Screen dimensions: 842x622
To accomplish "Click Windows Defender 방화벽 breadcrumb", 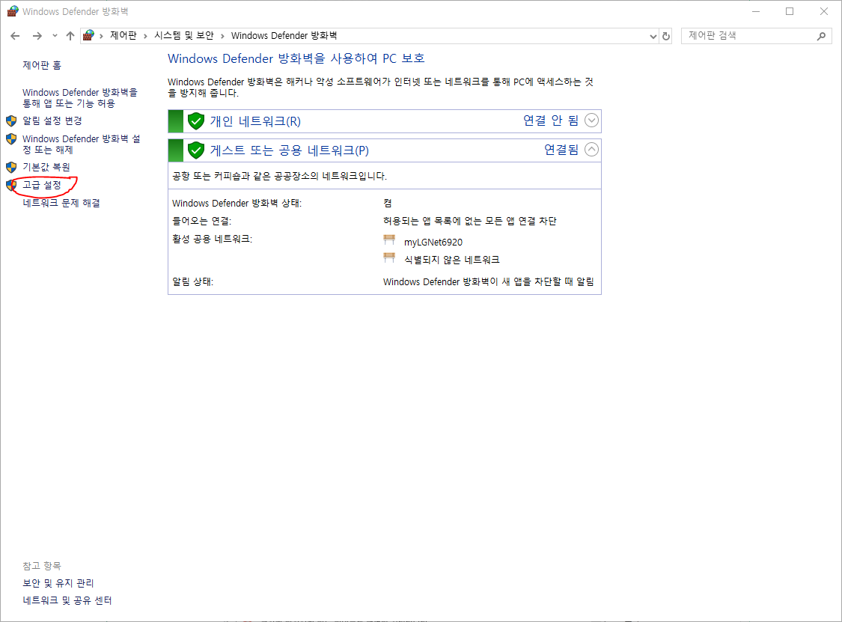I will (284, 35).
